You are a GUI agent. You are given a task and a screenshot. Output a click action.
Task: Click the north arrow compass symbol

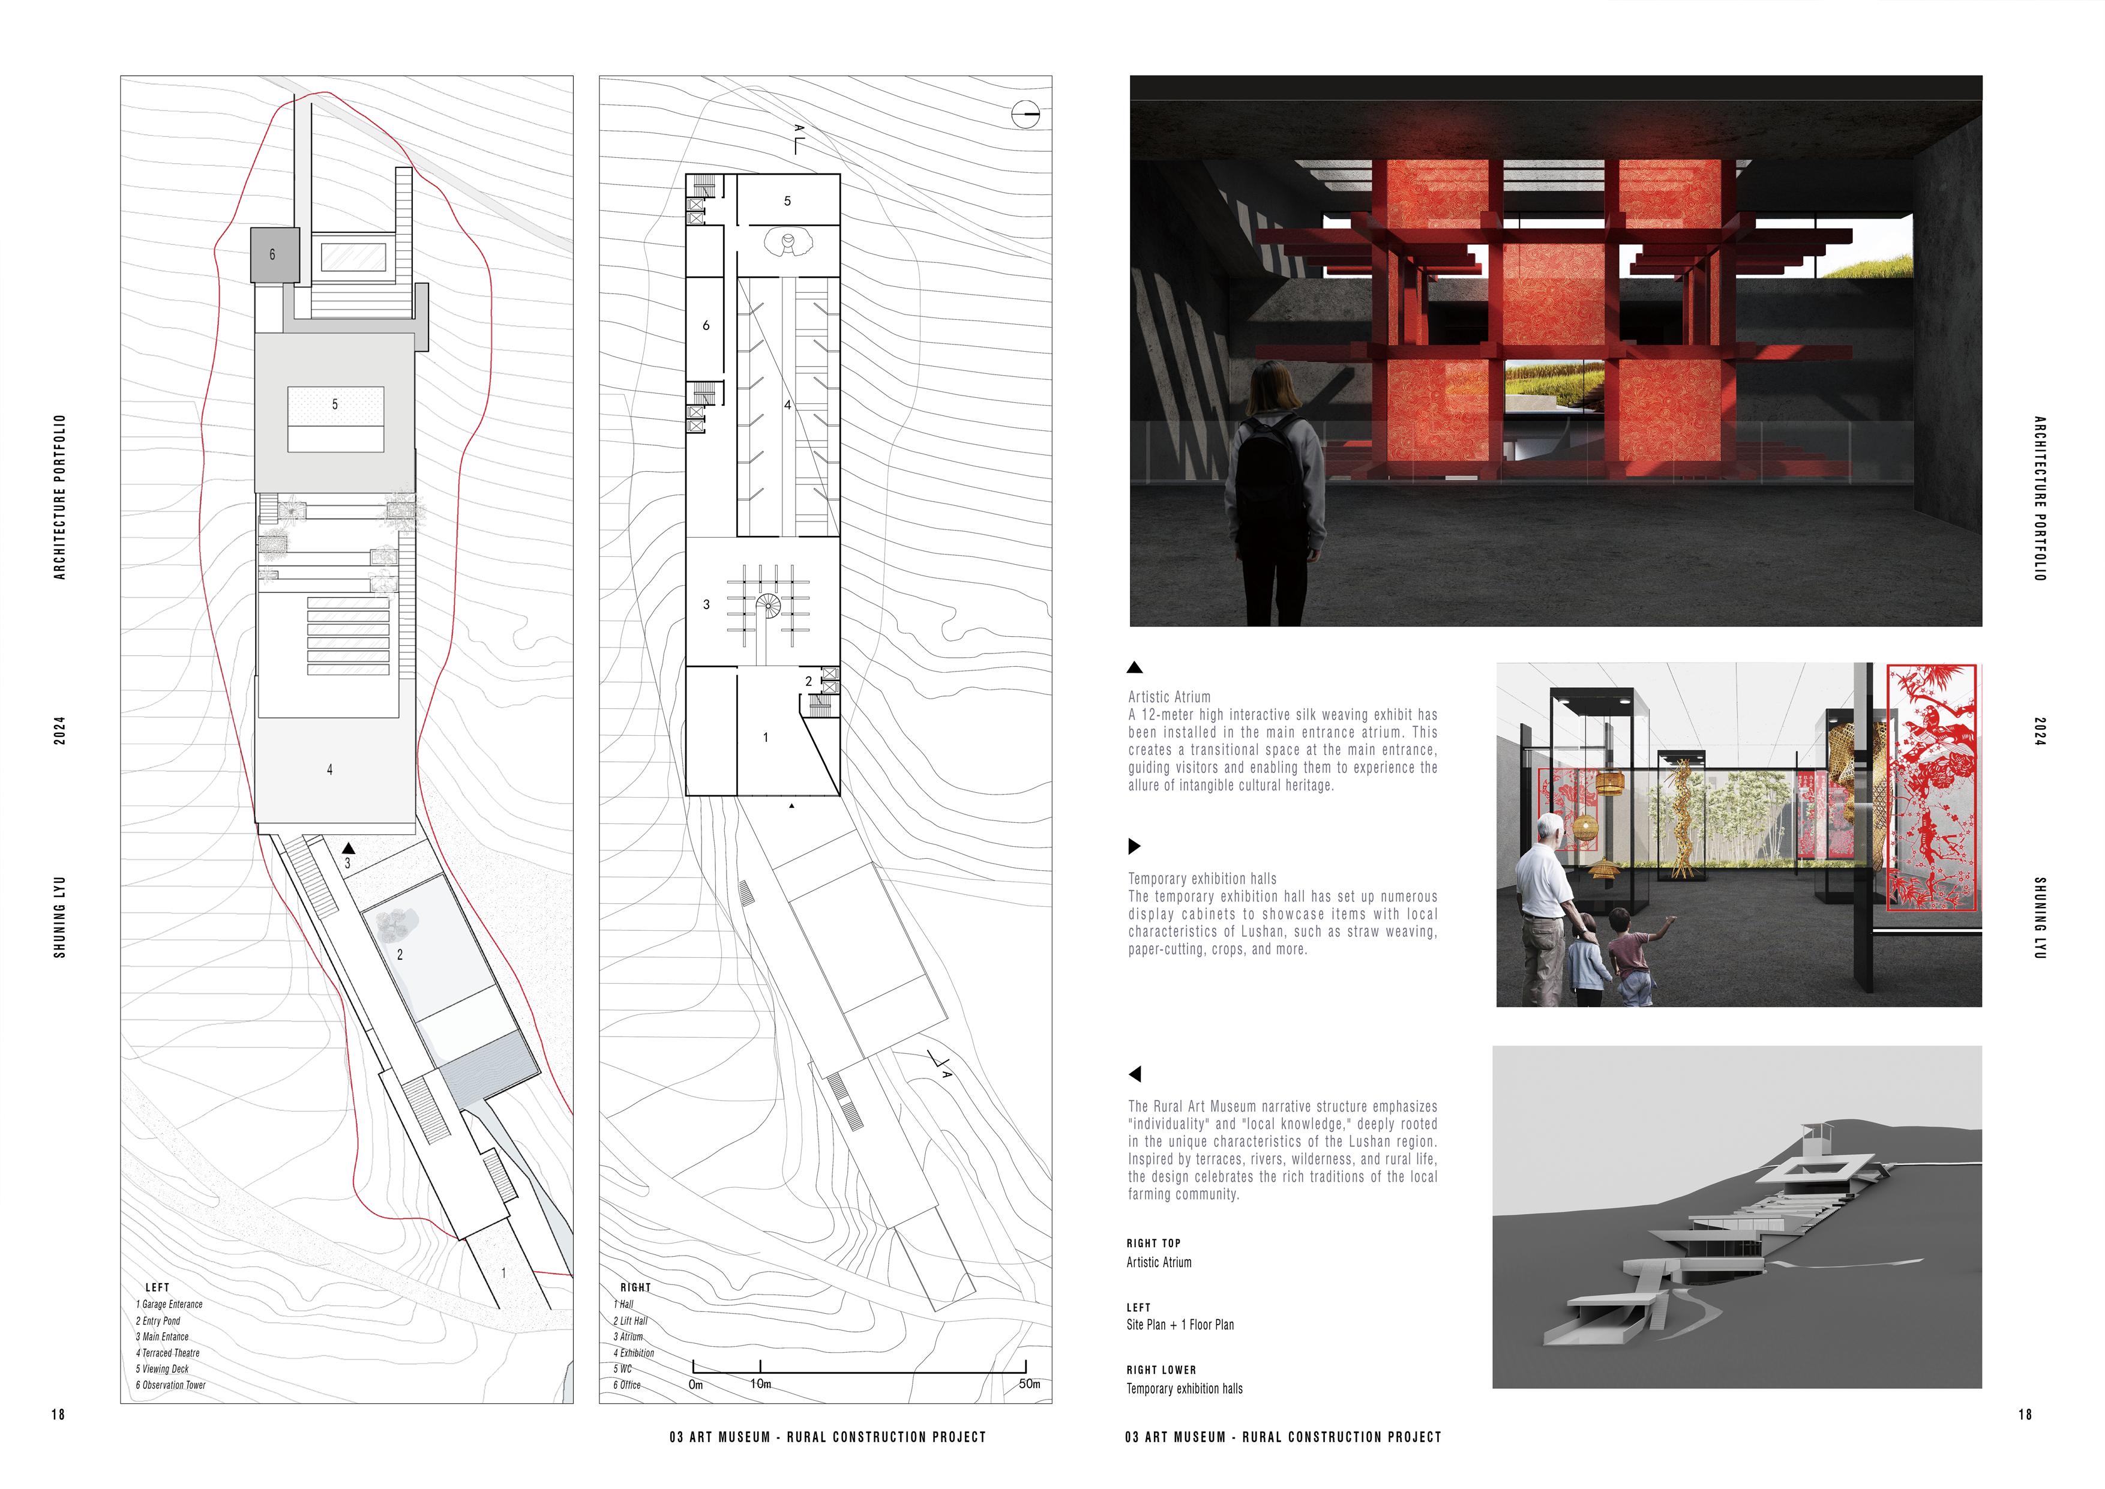[1025, 115]
